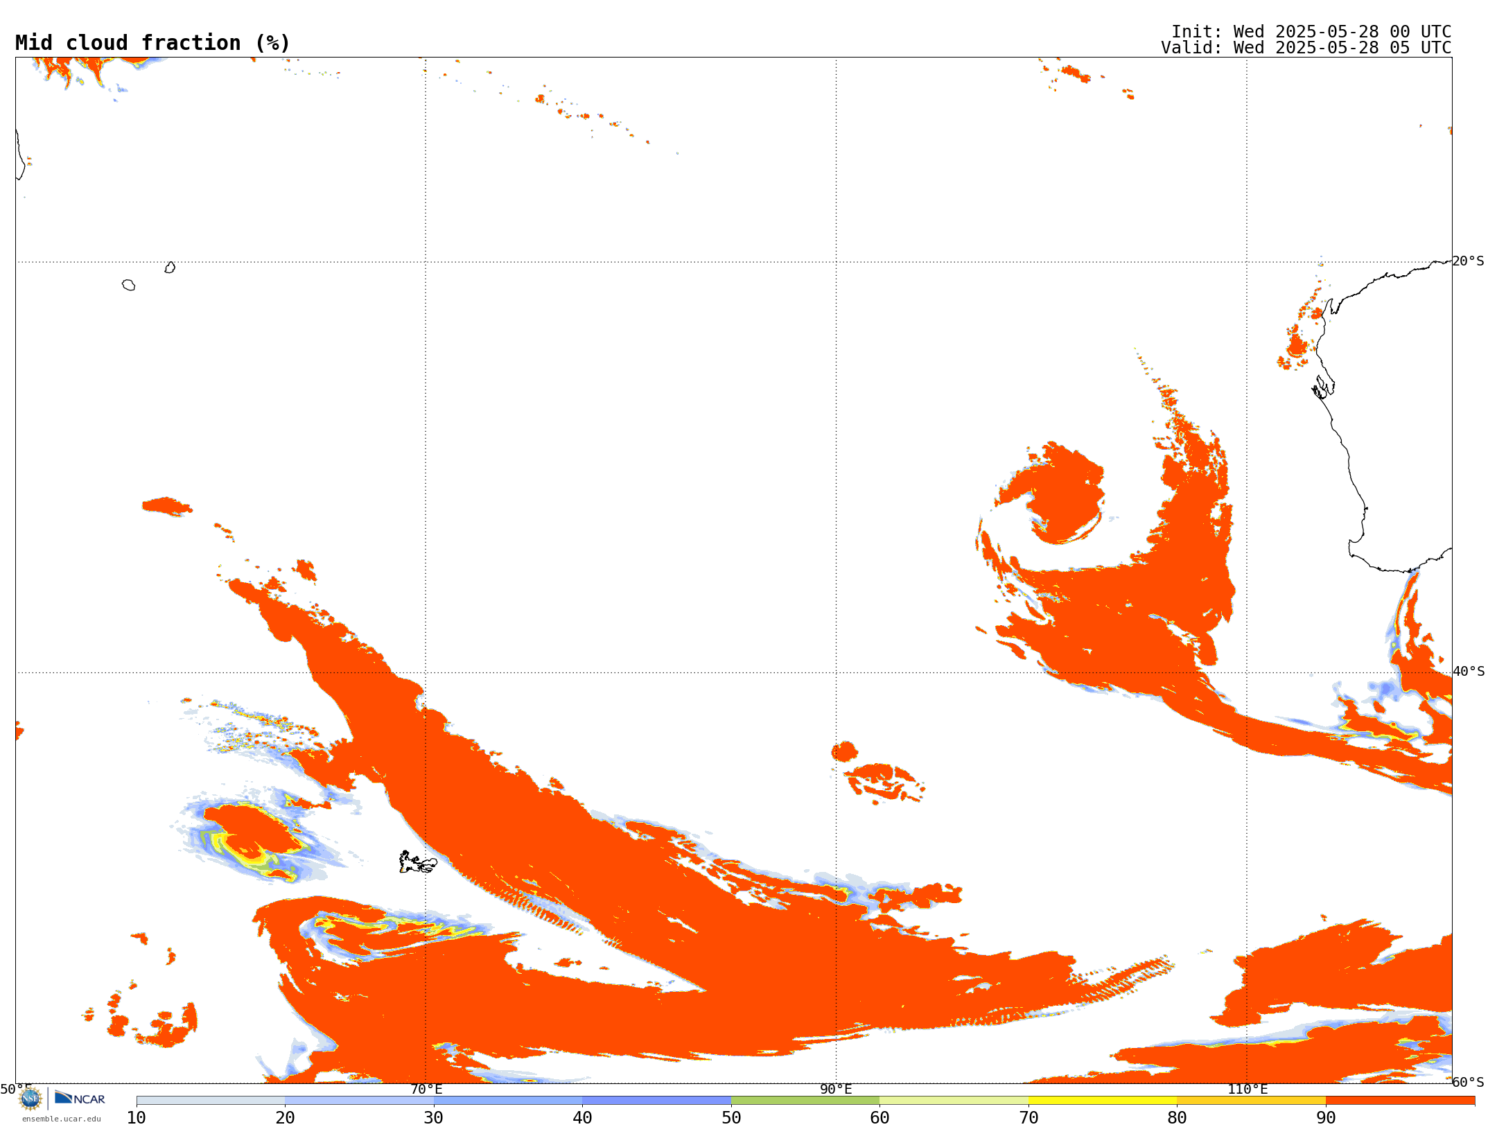Screen dimensions: 1497x1127
Task: Click the 90°E longitude label
Action: coord(836,1089)
